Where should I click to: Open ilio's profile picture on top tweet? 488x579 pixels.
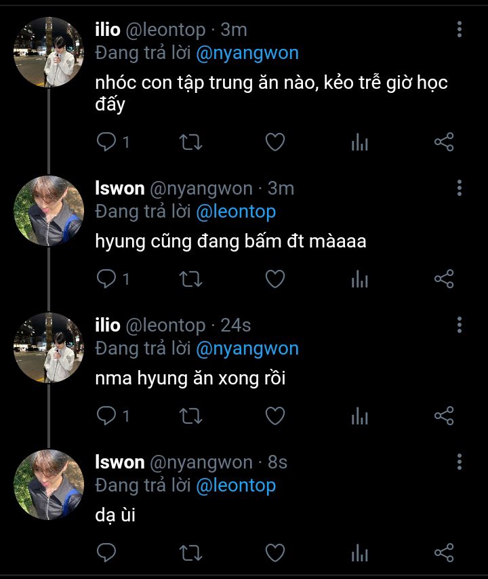49,53
